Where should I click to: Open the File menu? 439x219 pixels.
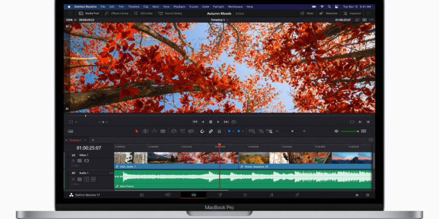(103, 6)
